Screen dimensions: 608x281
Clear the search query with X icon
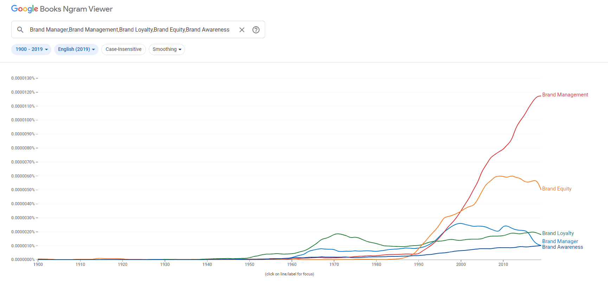coord(242,30)
